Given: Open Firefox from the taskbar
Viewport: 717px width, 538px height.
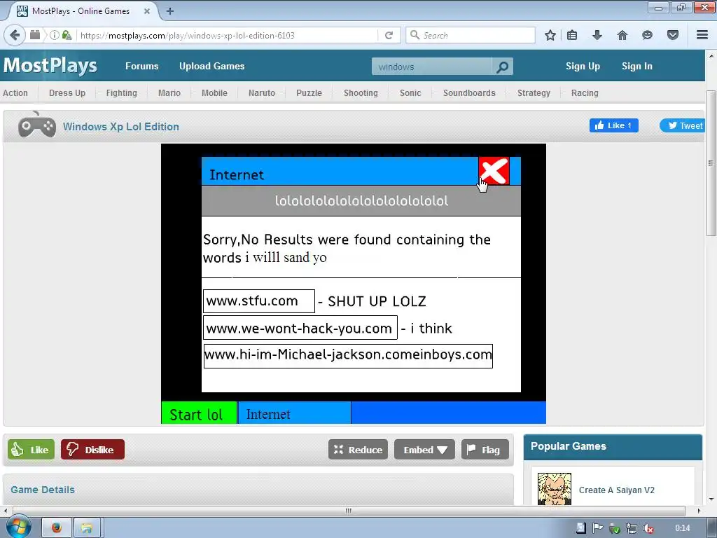Looking at the screenshot, I should pos(57,528).
